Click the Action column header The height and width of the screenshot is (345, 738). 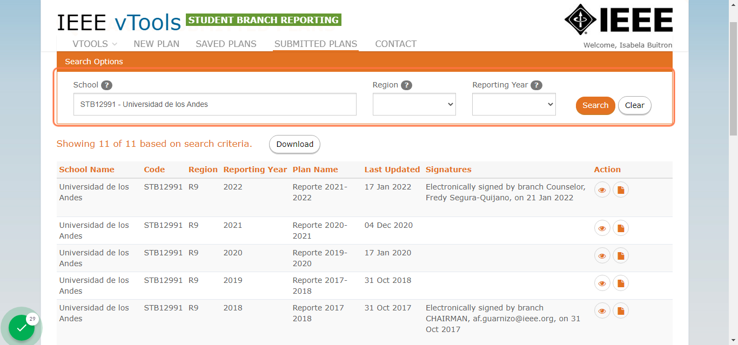(x=607, y=170)
